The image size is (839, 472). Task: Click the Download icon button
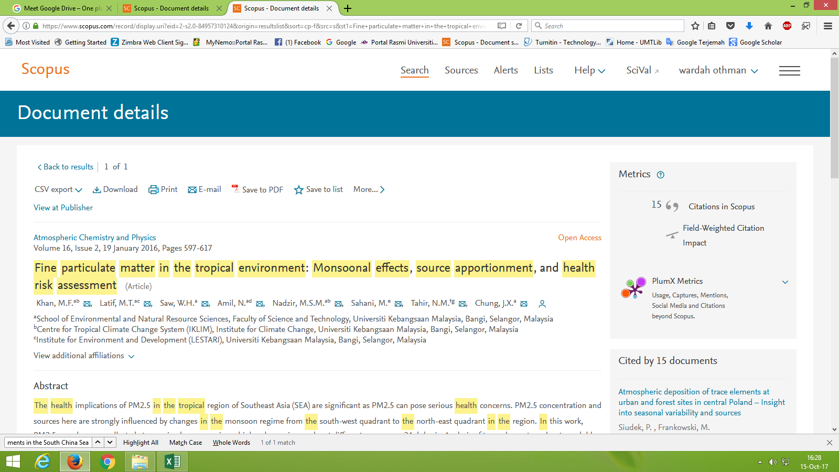(97, 190)
